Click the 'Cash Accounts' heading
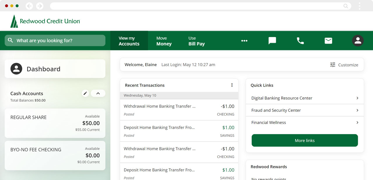373x180 pixels. pyautogui.click(x=27, y=93)
